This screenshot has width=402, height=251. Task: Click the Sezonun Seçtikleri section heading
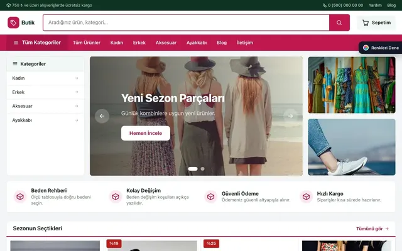tap(38, 228)
